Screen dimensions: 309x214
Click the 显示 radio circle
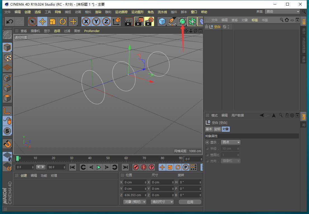click(x=207, y=142)
